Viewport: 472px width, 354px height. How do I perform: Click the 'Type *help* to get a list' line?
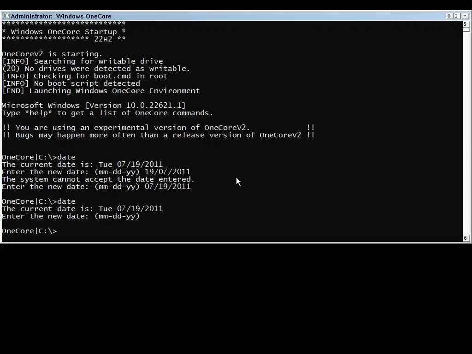[x=107, y=113]
